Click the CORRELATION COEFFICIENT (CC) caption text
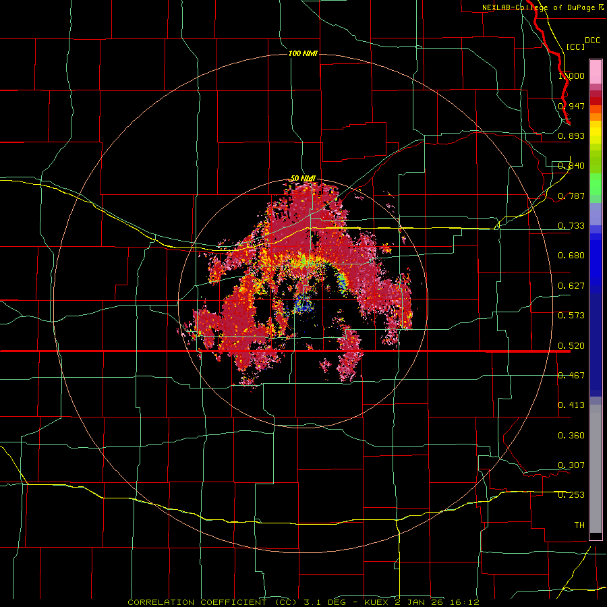This screenshot has height=607, width=607. 212,602
